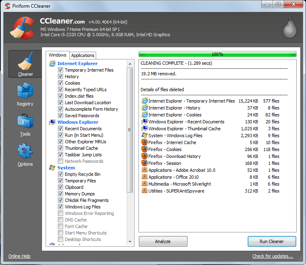Click the 'Index.dat files' label
Image resolution: width=306 pixels, height=265 pixels.
(79, 96)
